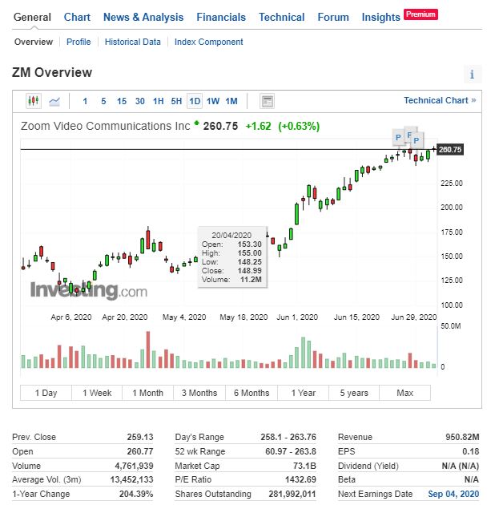Show 1 Day range
Image resolution: width=491 pixels, height=505 pixels.
[46, 393]
